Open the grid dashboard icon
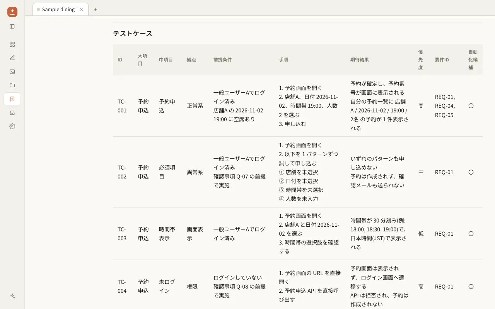The height and width of the screenshot is (309, 495). pos(12,44)
